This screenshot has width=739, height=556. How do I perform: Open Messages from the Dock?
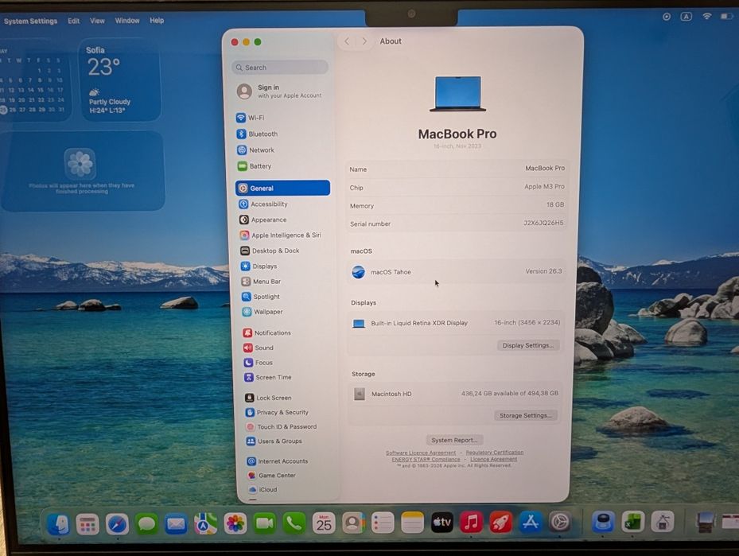146,524
